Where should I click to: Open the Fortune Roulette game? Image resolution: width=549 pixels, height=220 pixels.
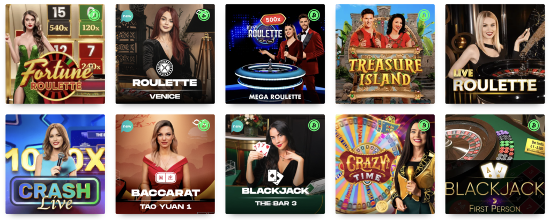click(55, 54)
